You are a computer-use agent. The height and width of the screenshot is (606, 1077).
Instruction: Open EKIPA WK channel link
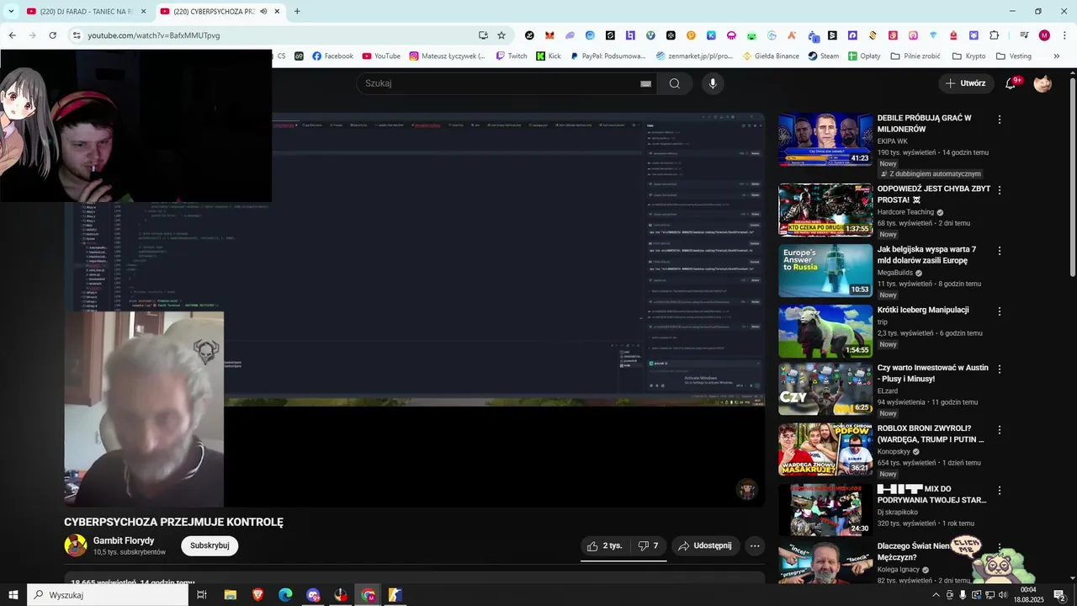click(893, 141)
